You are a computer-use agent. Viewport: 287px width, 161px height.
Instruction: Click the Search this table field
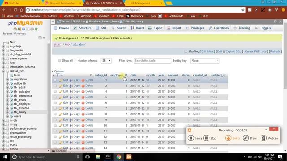pyautogui.click(x=152, y=61)
